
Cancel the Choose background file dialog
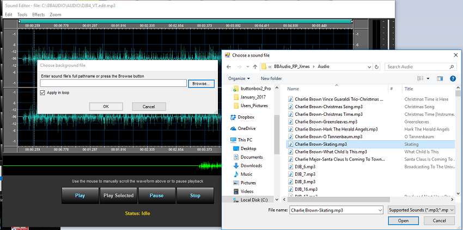pos(149,107)
